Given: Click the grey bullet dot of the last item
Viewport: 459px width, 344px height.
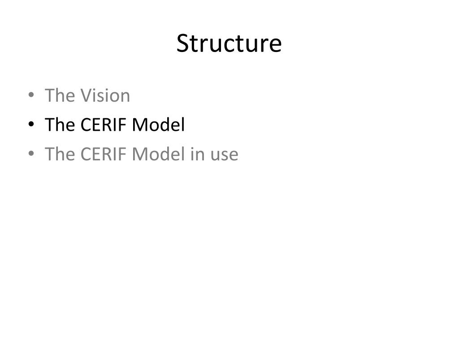Looking at the screenshot, I should [x=31, y=153].
